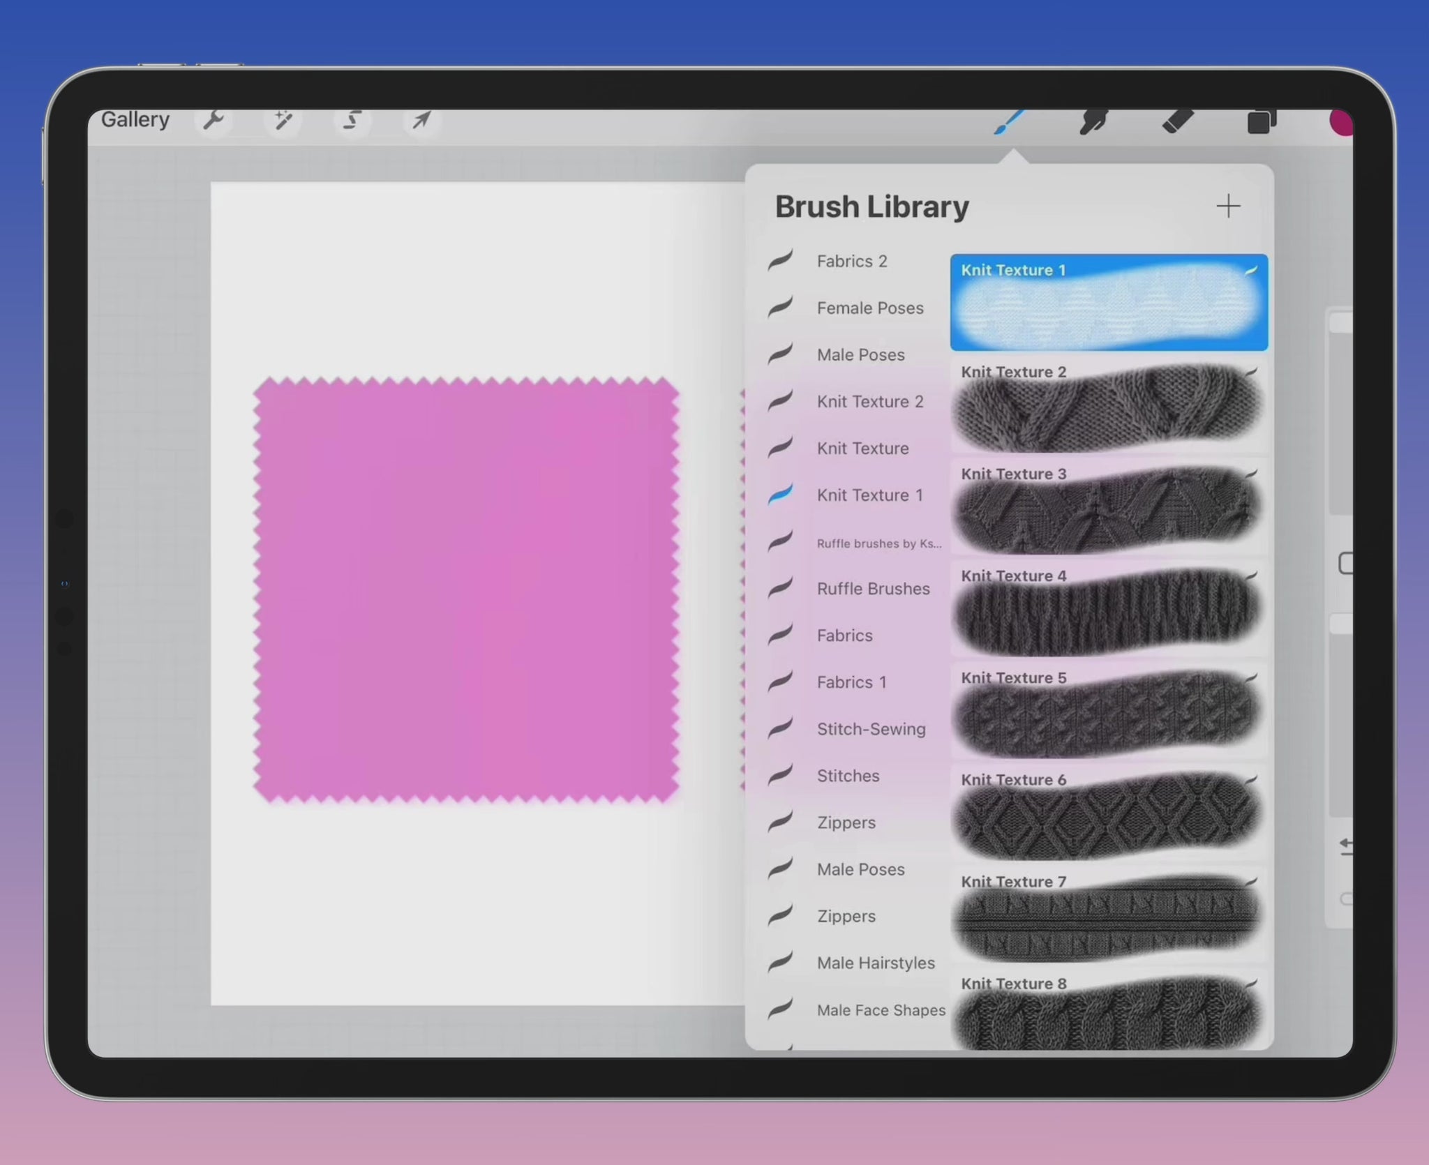Viewport: 1429px width, 1165px height.
Task: Switch to the Female Poses brush set
Action: tap(869, 308)
